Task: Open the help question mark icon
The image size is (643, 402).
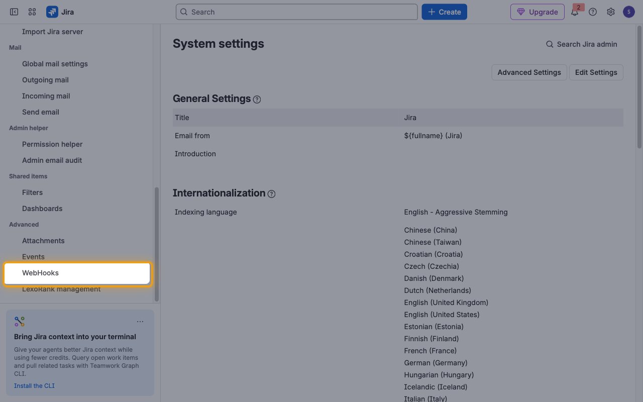Action: [593, 12]
